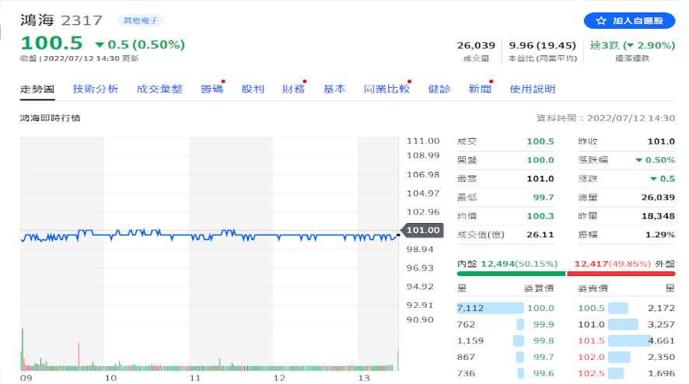Image resolution: width=689 pixels, height=384 pixels.
Task: Open the 使用說明 tab
Action: (x=533, y=89)
